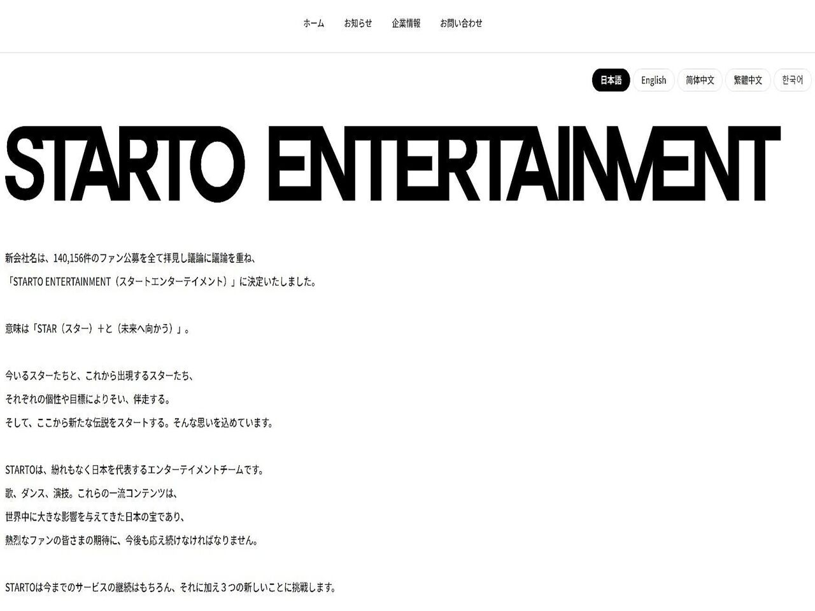Switch language to 简体中文
The height and width of the screenshot is (611, 815).
(x=700, y=80)
